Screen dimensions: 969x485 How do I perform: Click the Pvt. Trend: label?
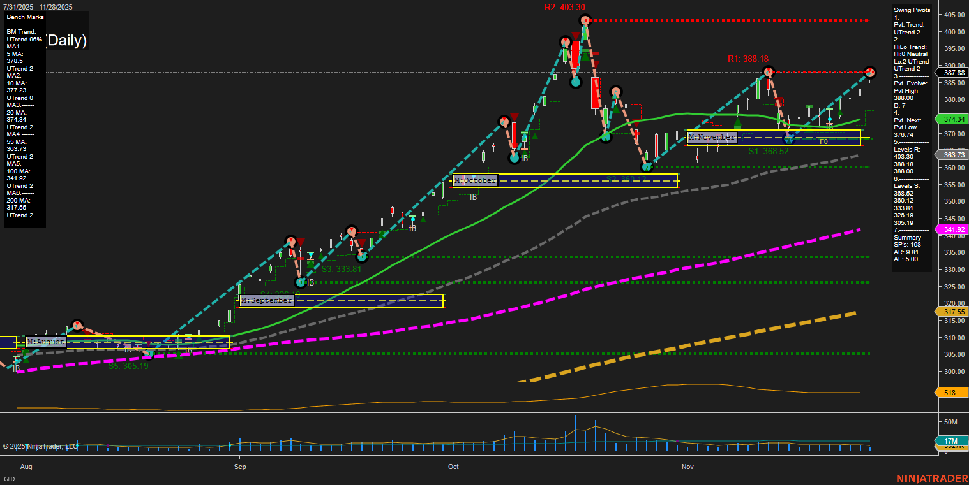point(910,25)
